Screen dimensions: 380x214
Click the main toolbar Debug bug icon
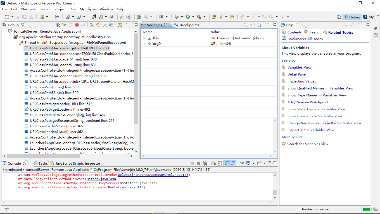point(177,17)
